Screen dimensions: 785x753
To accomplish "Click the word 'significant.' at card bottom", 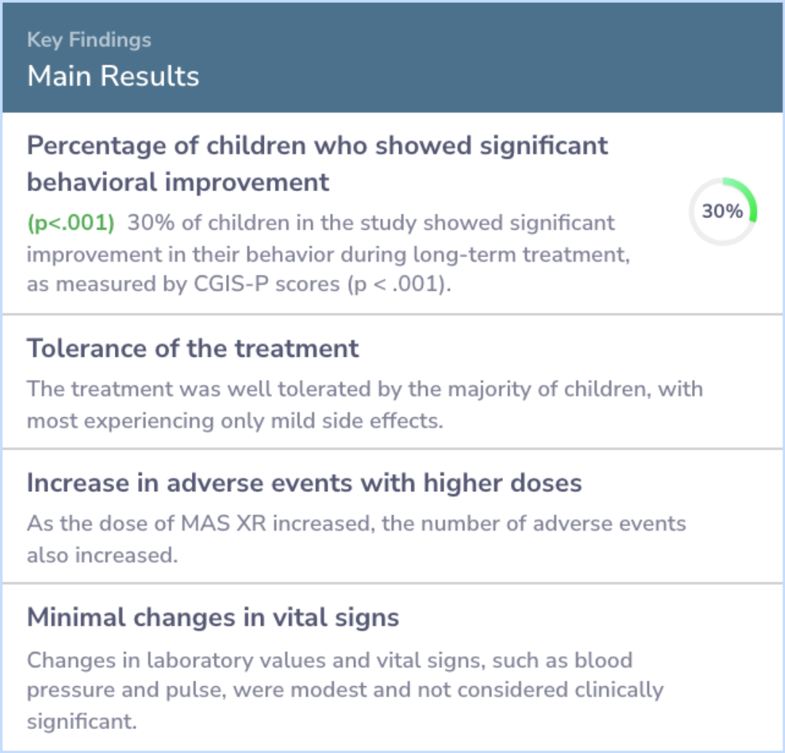I will coord(81,722).
